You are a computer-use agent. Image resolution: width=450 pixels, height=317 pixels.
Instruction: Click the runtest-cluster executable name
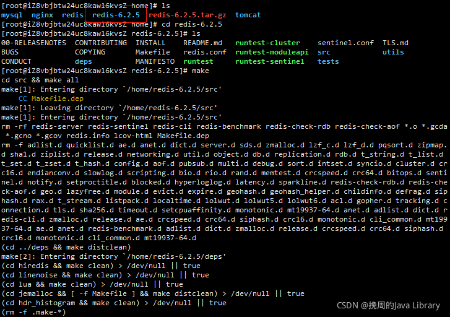click(x=267, y=43)
